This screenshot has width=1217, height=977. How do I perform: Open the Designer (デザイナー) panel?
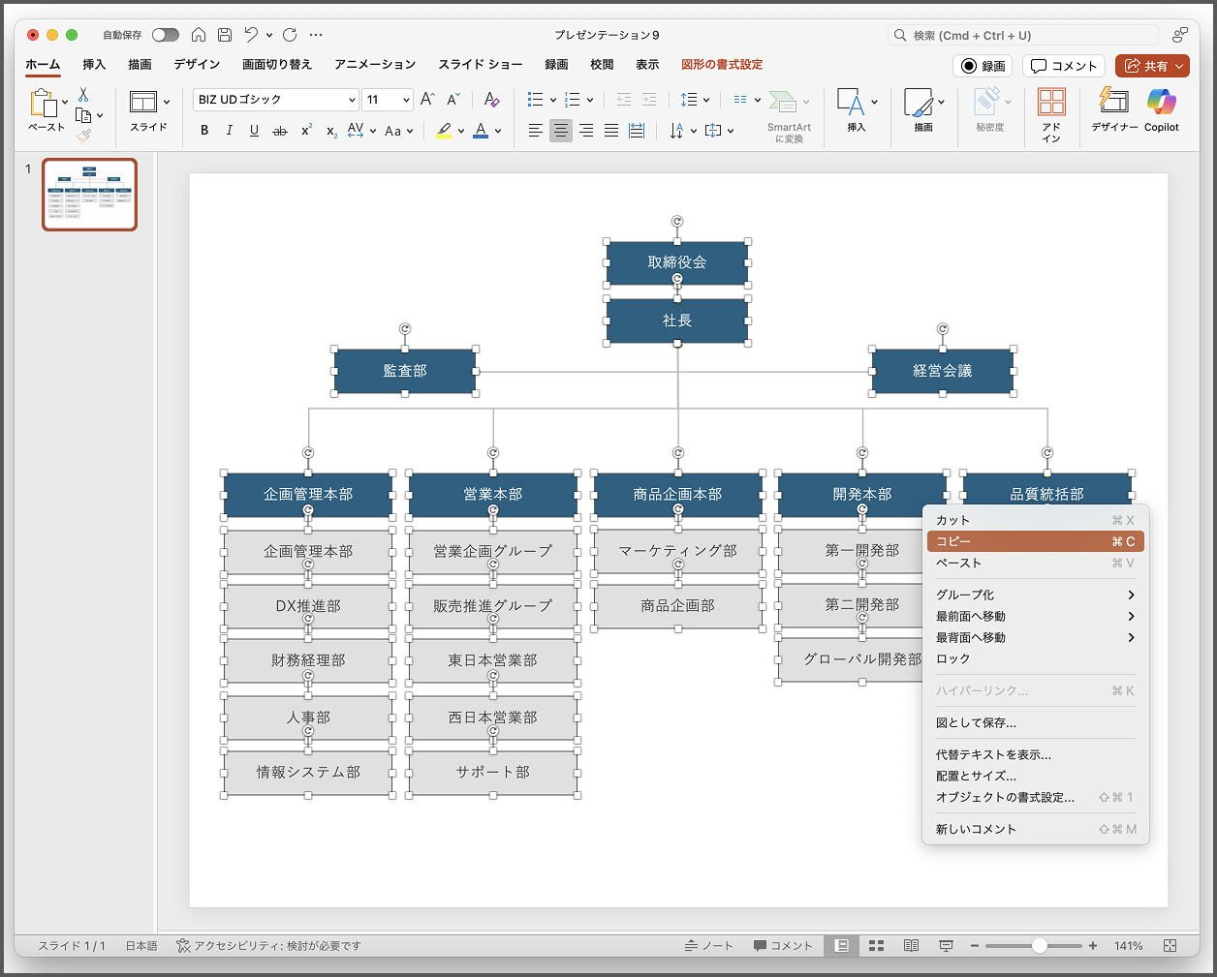point(1113,105)
